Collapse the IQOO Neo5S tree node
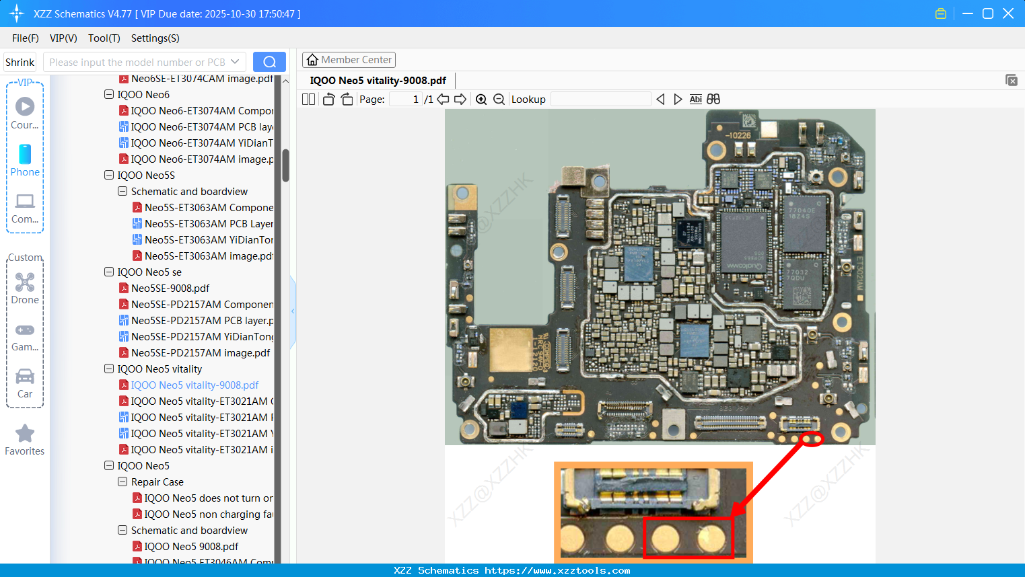 tap(109, 176)
